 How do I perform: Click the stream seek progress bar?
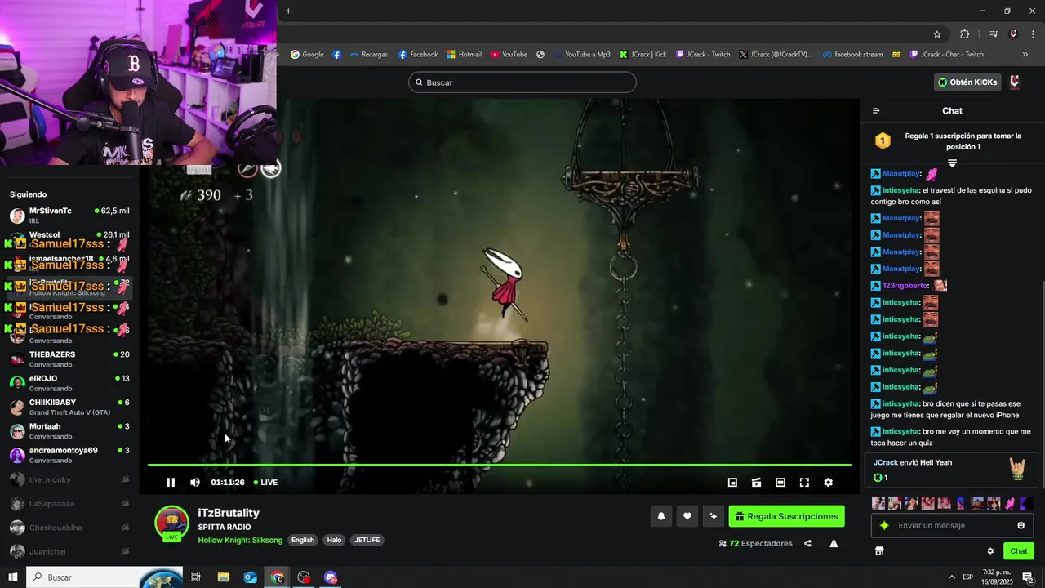[499, 465]
